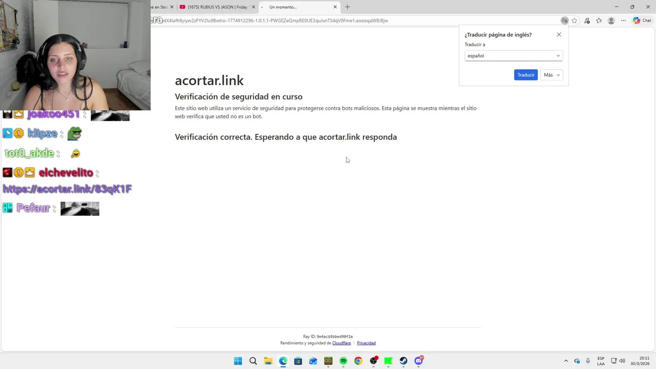Close the translate popup
The image size is (656, 369).
click(x=559, y=34)
